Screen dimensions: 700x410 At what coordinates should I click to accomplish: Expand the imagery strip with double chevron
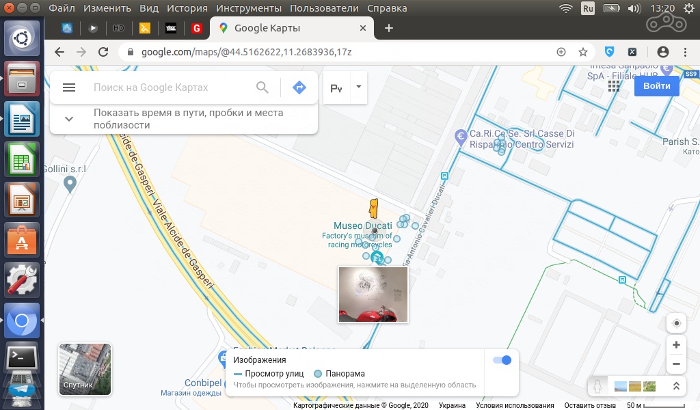pyautogui.click(x=676, y=386)
